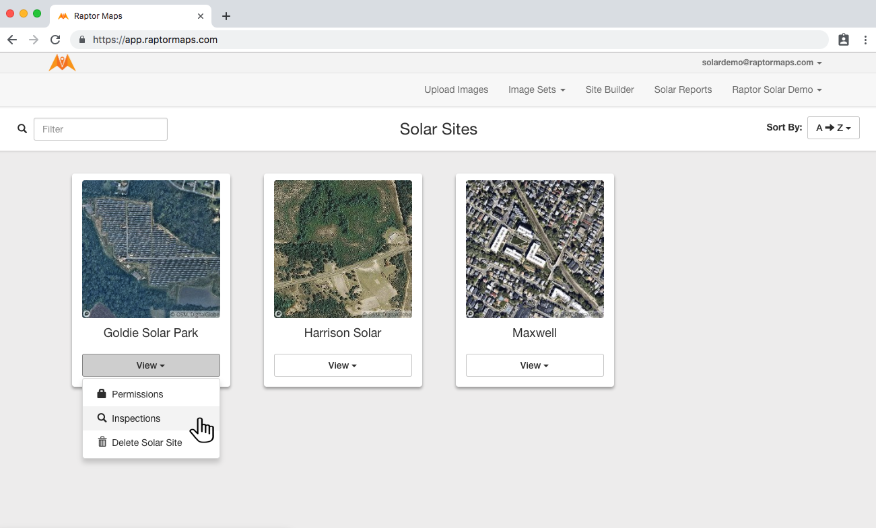
Task: Open the browser three-dot menu
Action: click(x=865, y=40)
